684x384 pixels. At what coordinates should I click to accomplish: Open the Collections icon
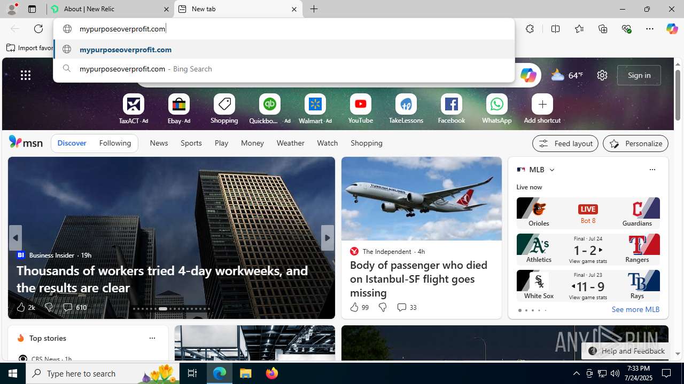tap(603, 29)
